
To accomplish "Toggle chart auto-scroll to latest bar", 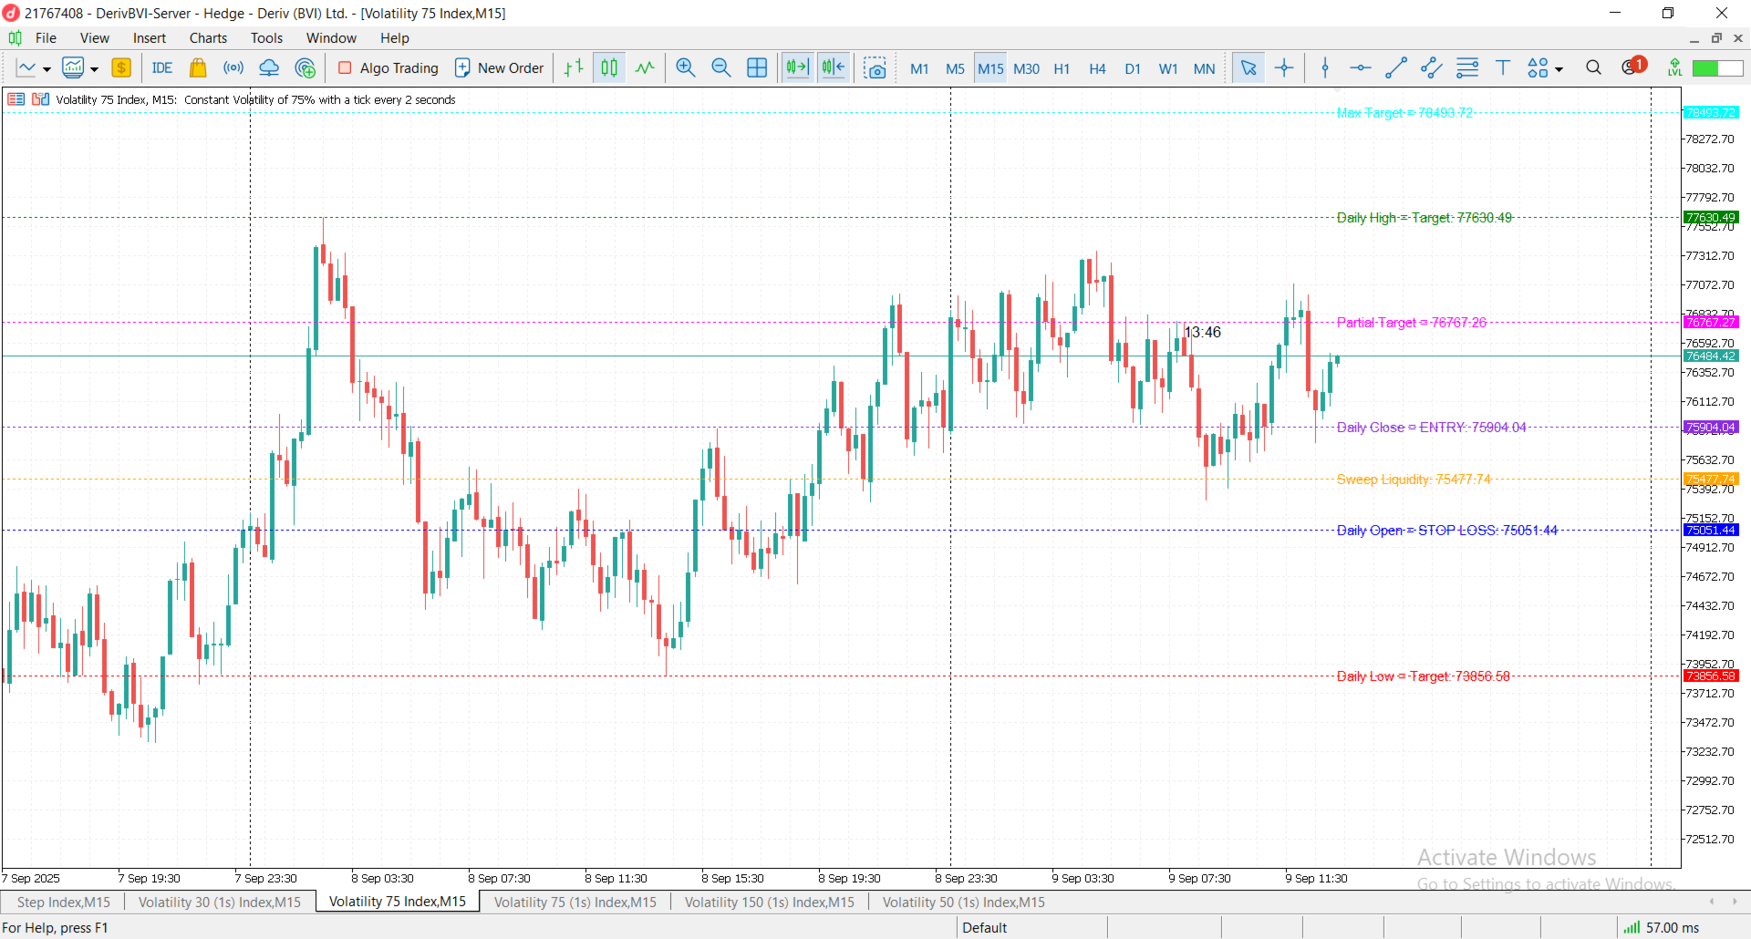I will pos(798,68).
